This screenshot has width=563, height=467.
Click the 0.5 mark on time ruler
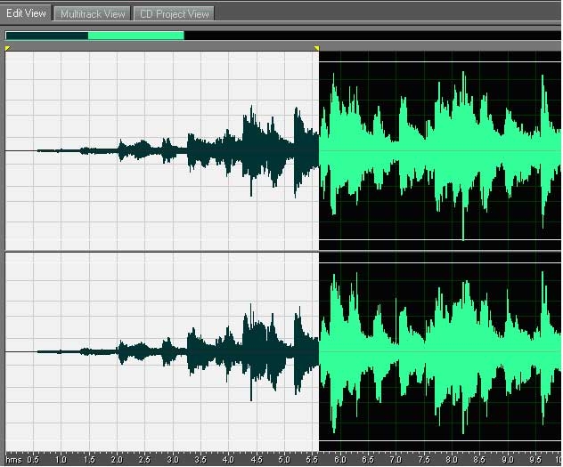[33, 460]
